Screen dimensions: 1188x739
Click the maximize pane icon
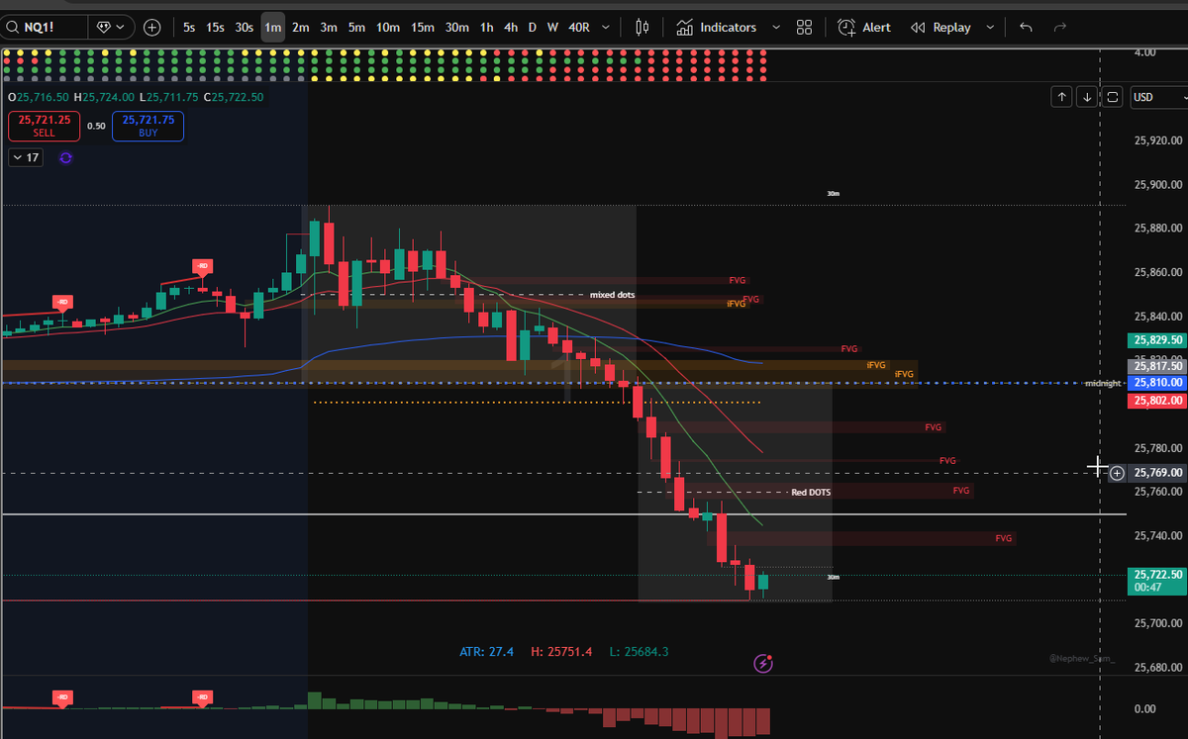[x=1113, y=97]
